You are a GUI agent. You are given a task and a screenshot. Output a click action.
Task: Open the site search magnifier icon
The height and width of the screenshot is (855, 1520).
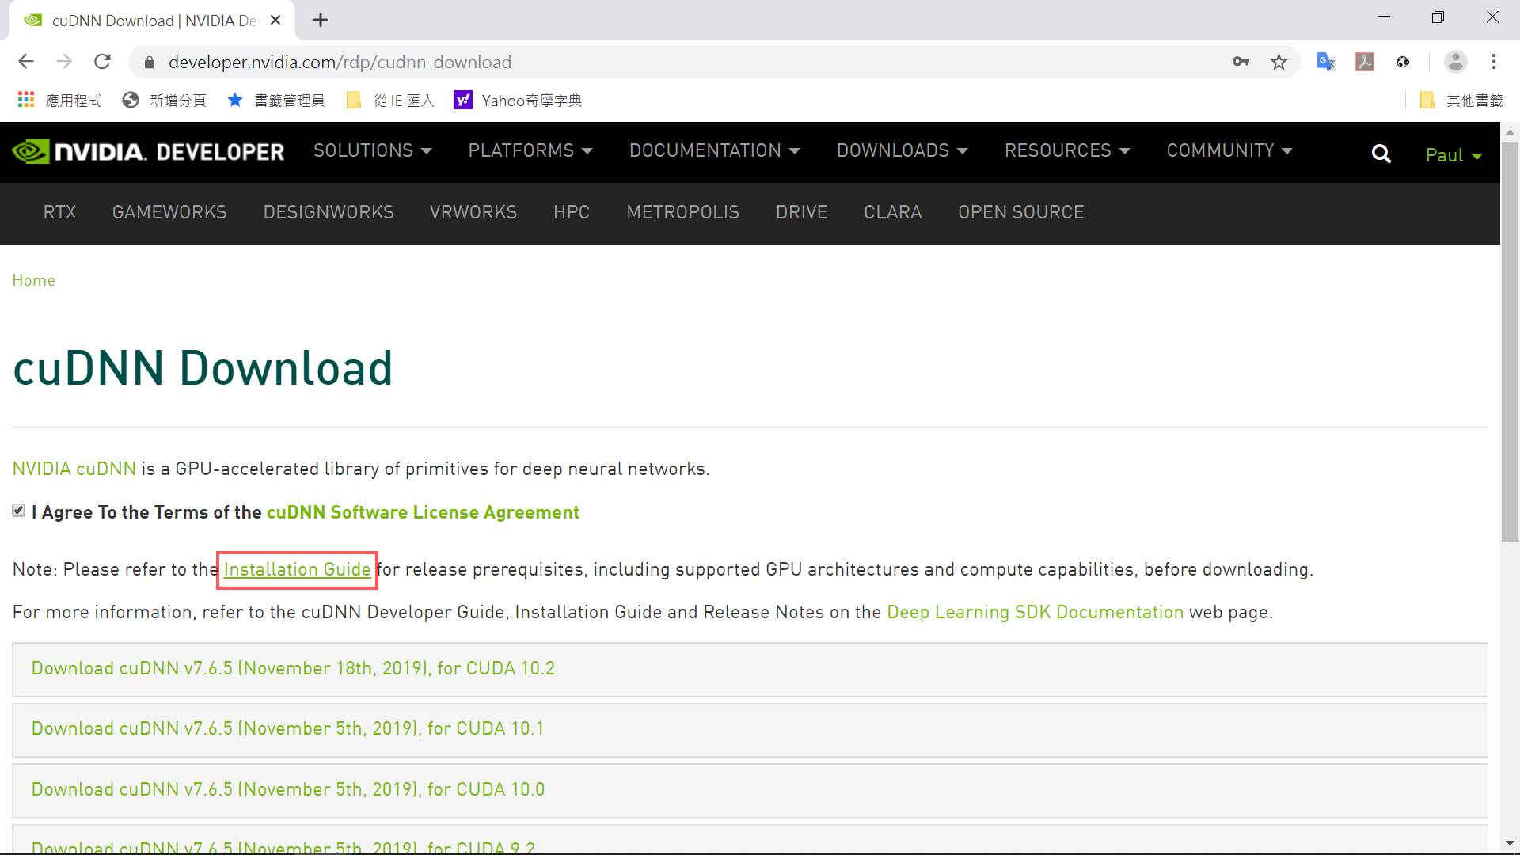pos(1381,154)
